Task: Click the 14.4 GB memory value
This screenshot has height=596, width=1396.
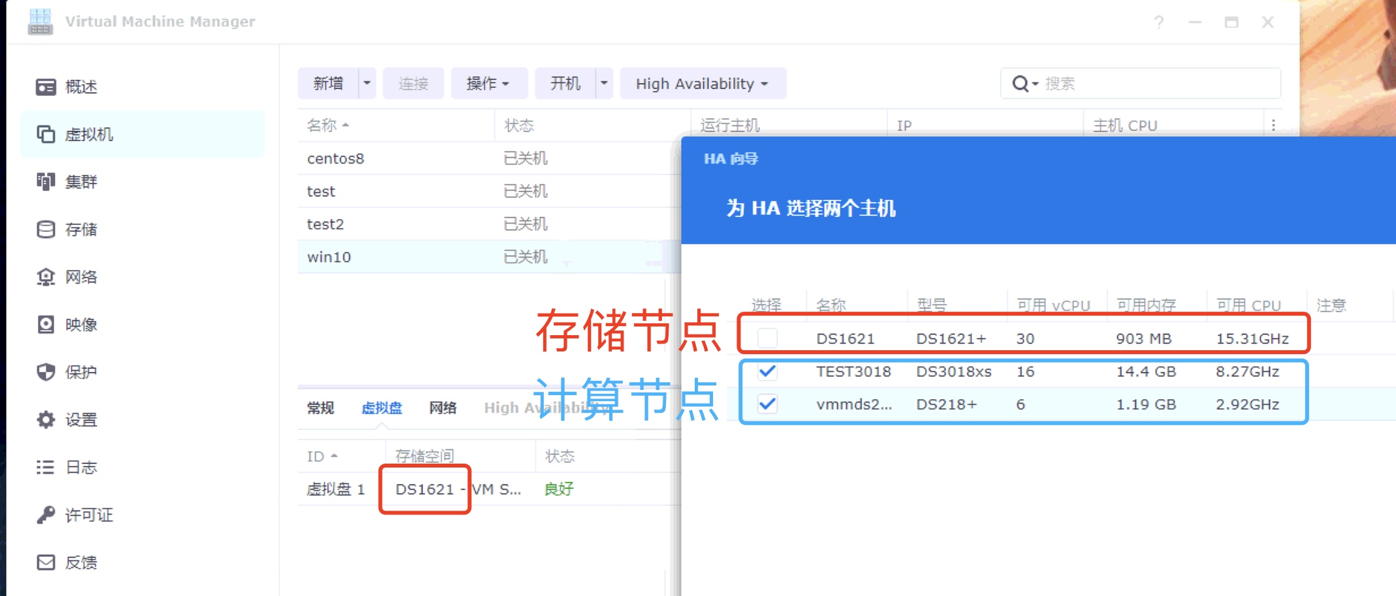Action: coord(1146,372)
